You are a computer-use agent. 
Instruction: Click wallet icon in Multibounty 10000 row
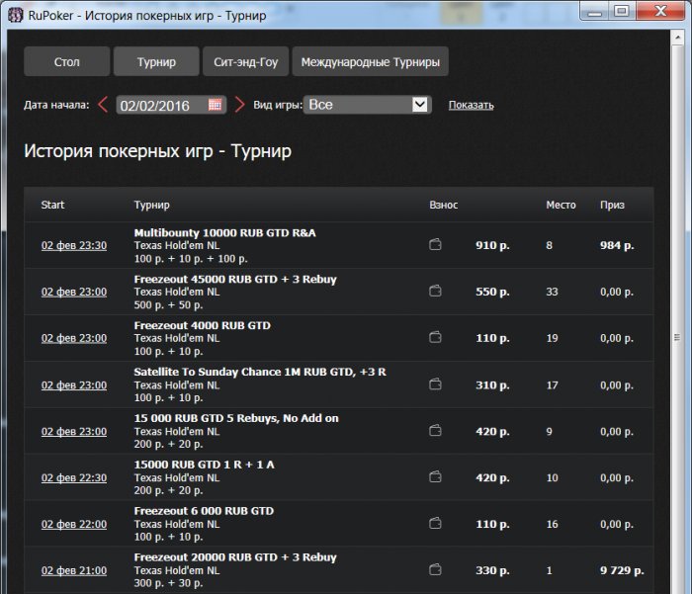(x=435, y=244)
